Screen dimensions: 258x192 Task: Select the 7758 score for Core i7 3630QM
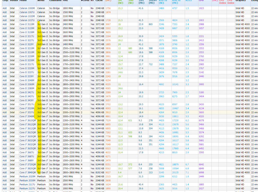[108, 137]
